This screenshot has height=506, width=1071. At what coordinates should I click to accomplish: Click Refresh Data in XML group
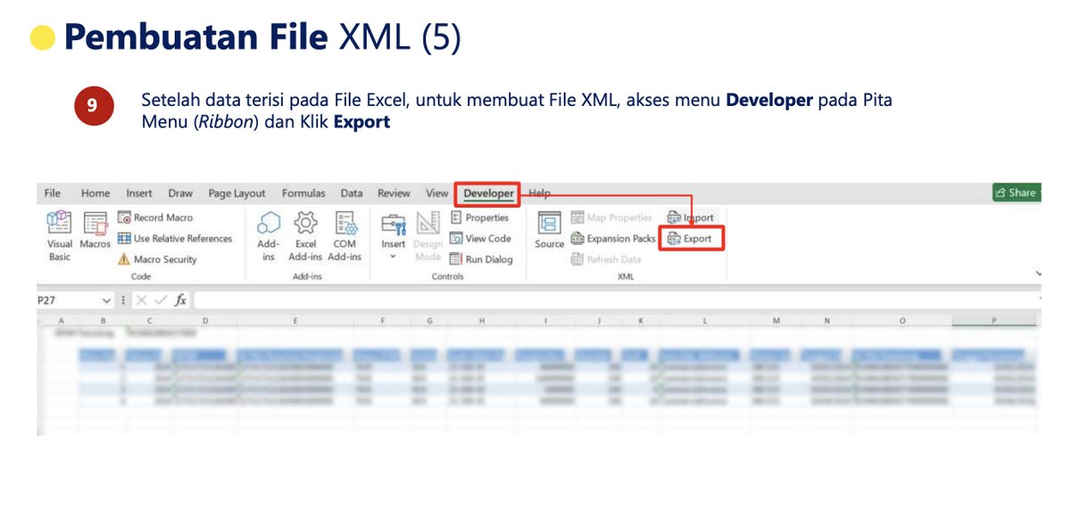coord(606,259)
